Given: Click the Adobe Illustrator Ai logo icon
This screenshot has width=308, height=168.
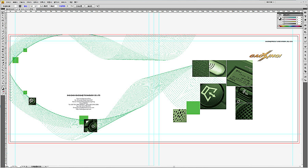Looking at the screenshot, I should click(2, 2).
